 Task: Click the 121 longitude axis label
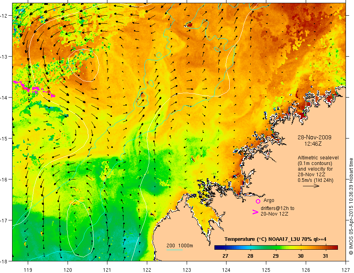(107, 270)
